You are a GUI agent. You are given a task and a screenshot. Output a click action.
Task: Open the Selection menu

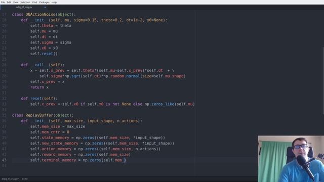click(25, 2)
